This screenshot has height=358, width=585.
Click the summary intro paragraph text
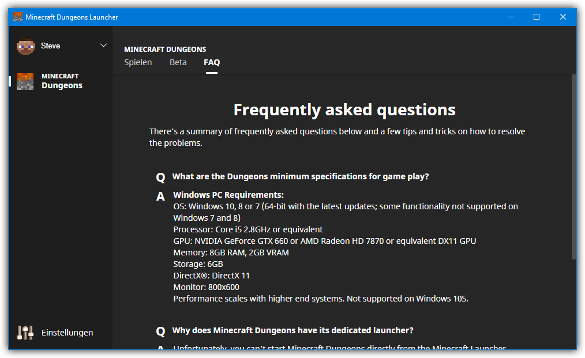click(337, 137)
